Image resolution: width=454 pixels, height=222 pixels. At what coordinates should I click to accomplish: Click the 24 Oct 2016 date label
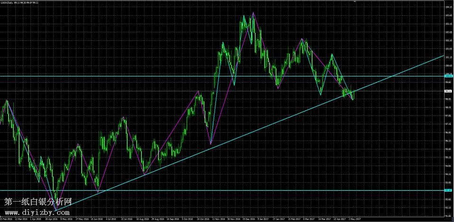203,219
